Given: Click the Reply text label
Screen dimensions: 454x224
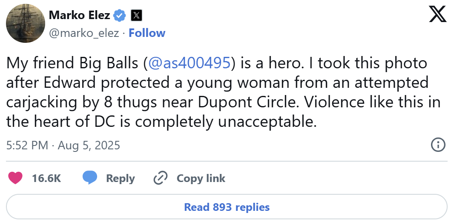Looking at the screenshot, I should click(120, 179).
